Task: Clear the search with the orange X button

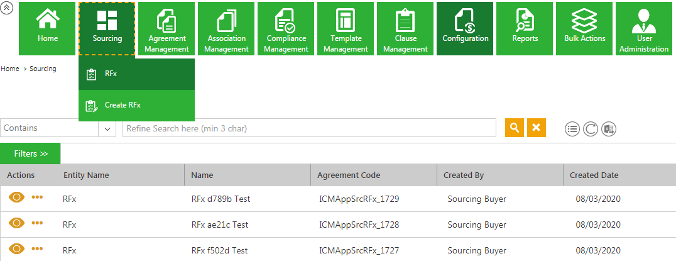Action: 536,128
